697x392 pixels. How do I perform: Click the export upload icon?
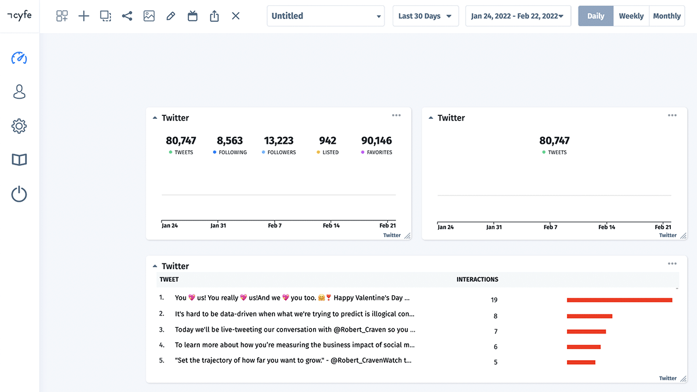[214, 16]
